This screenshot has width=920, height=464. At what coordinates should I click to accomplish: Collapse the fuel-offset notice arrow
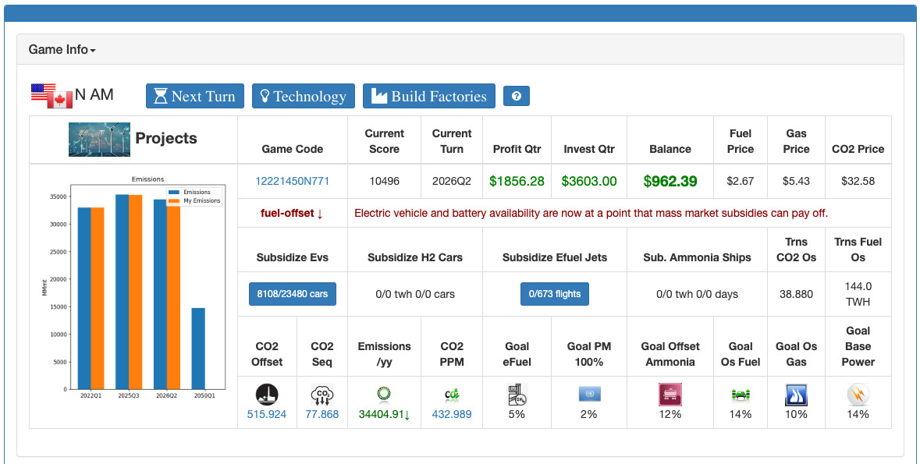tap(317, 212)
